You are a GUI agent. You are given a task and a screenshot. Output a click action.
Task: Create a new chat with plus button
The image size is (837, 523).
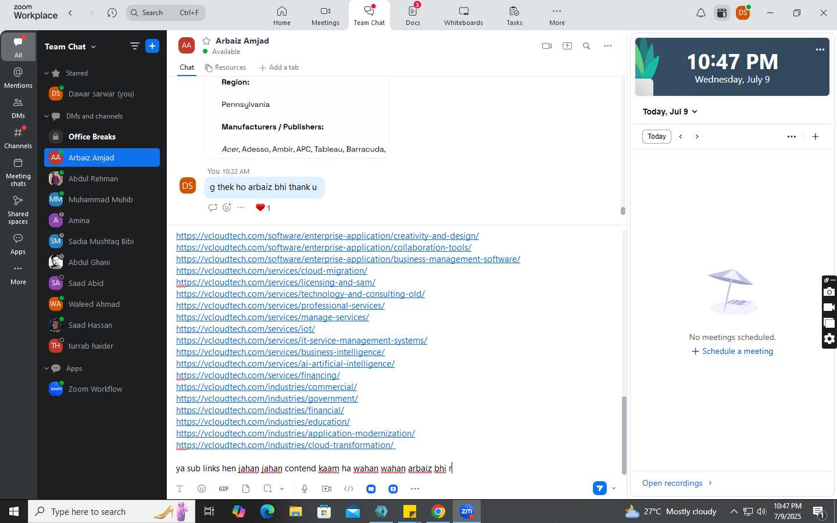point(152,46)
